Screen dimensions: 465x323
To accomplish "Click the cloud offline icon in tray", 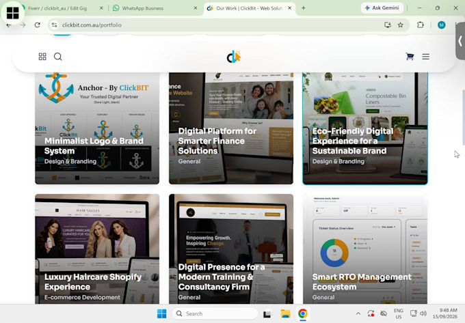I will 384,313.
